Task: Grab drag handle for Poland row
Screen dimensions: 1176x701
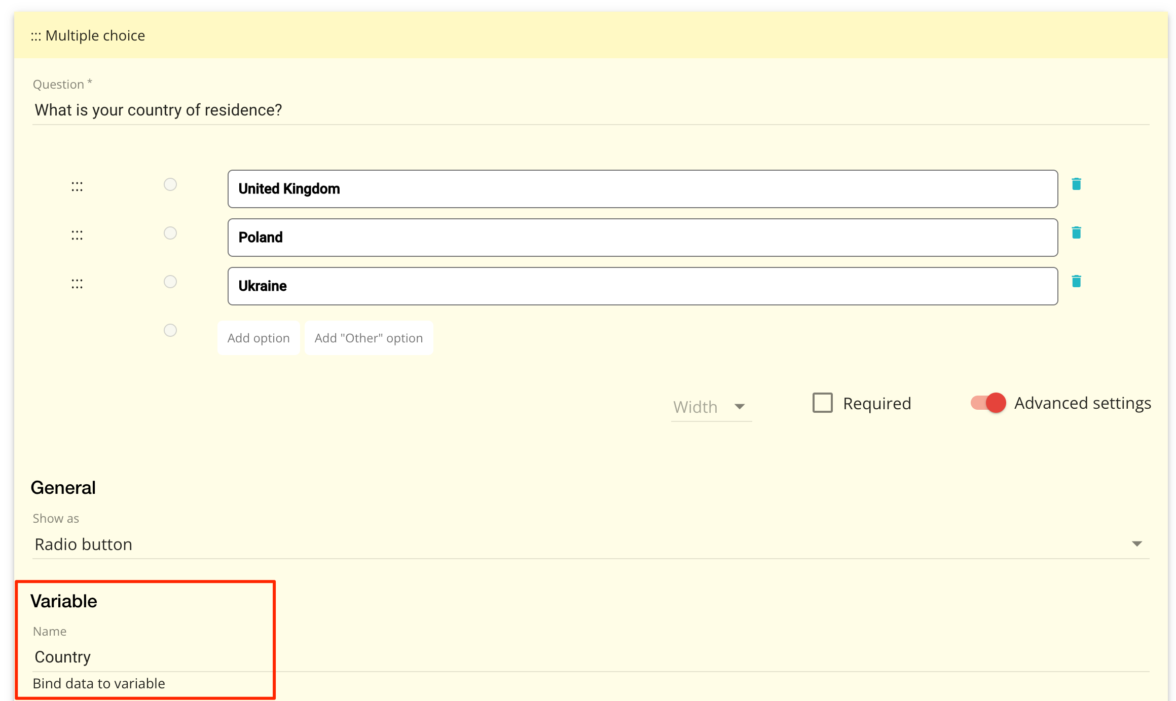Action: point(77,236)
